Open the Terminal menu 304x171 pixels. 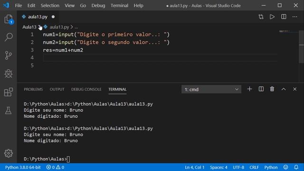[119, 5]
